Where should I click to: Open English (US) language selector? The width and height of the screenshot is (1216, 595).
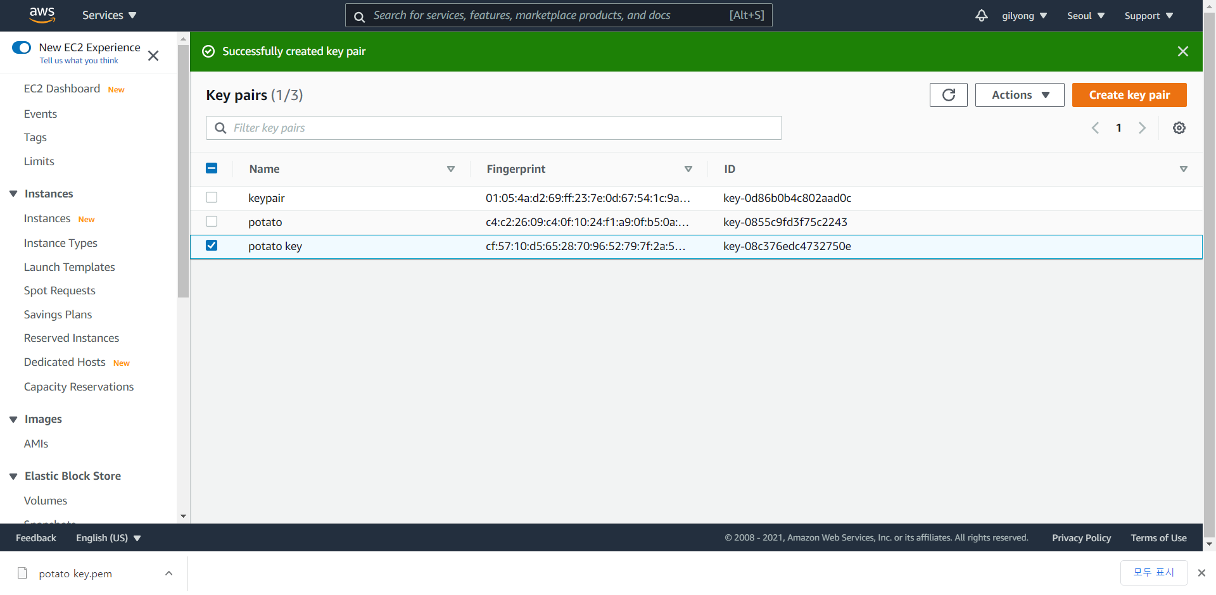click(x=108, y=538)
